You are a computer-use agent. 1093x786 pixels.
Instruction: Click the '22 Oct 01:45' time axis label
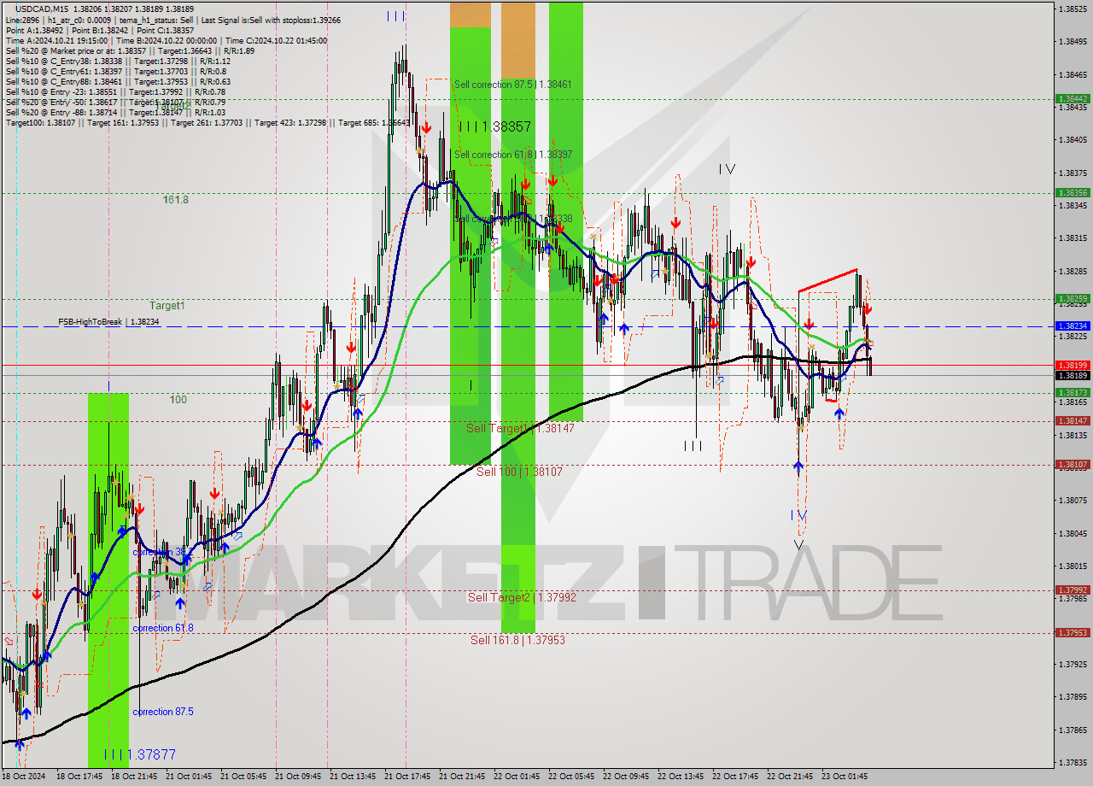[x=516, y=777]
